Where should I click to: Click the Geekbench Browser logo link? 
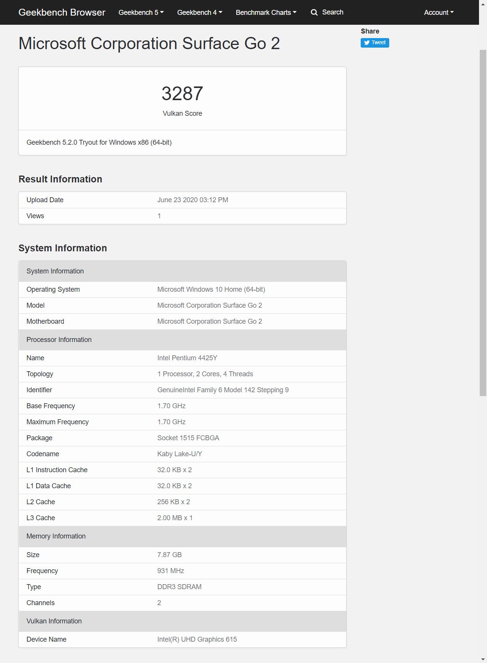coord(62,12)
